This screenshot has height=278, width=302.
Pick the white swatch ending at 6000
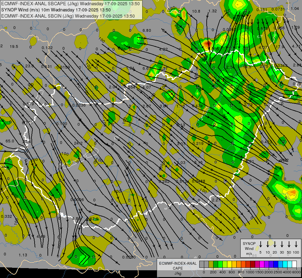point(294,264)
